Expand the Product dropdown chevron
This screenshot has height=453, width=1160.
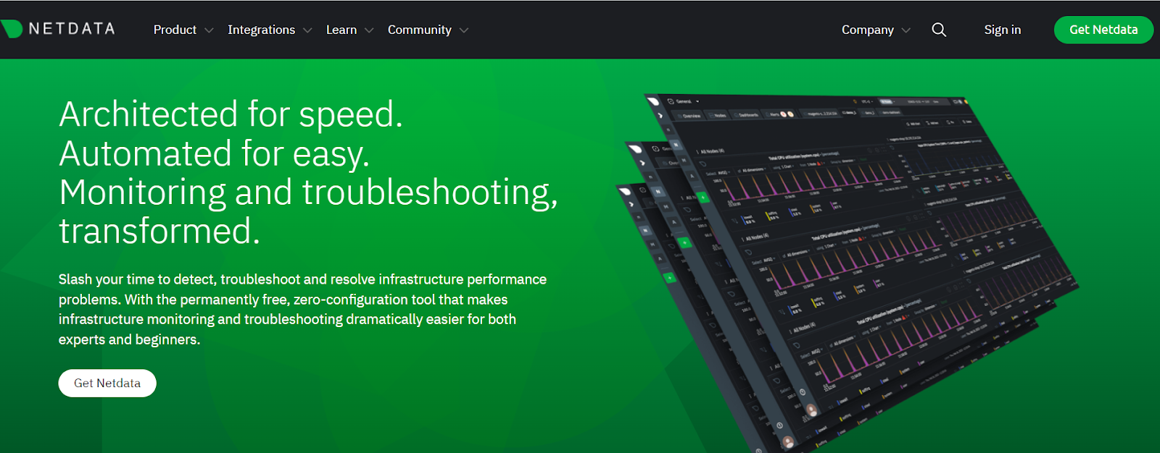209,30
